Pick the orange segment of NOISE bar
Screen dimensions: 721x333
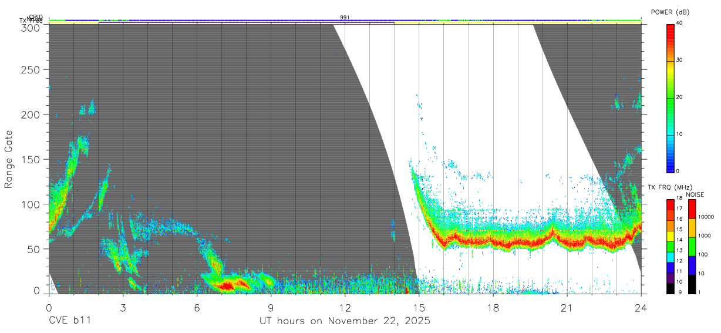pos(692,227)
